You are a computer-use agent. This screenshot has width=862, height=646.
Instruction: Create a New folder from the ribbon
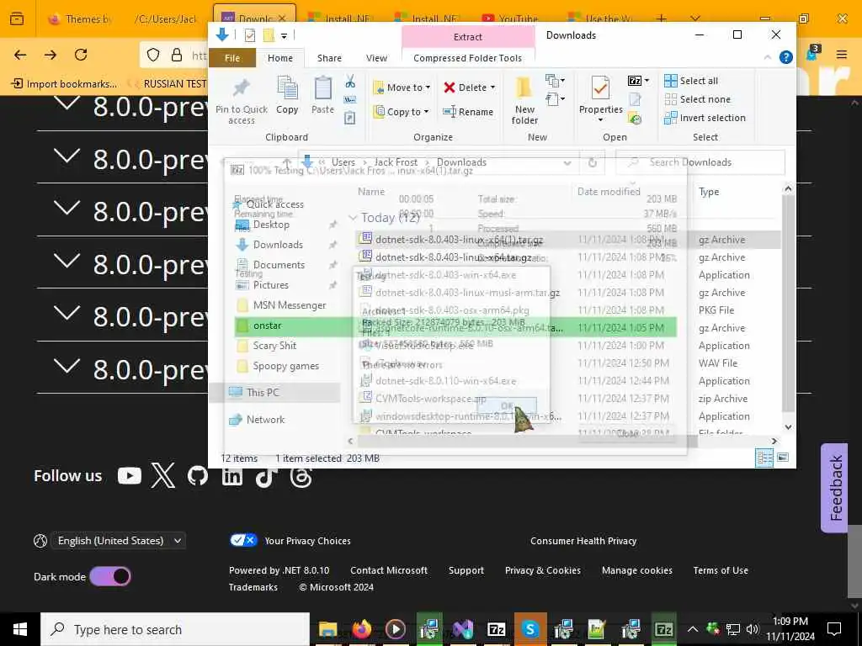pos(524,100)
